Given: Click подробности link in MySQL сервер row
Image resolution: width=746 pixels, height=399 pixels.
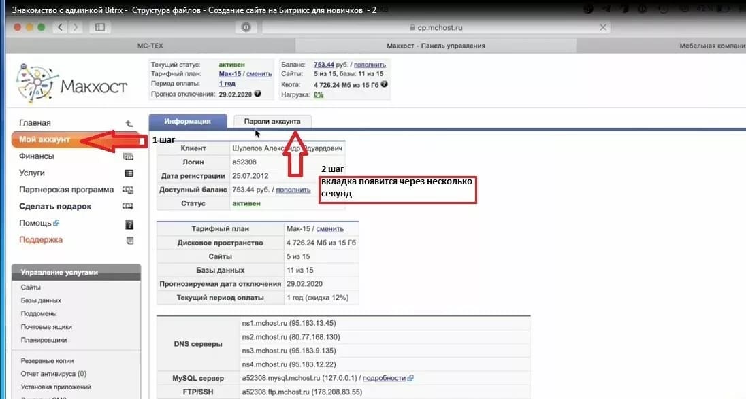Looking at the screenshot, I should tap(384, 378).
